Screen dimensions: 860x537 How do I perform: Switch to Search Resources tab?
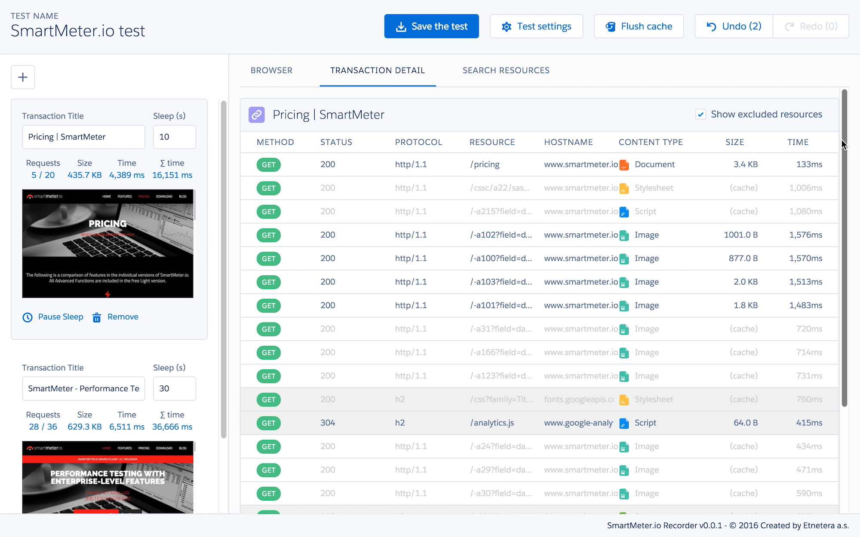click(x=506, y=70)
